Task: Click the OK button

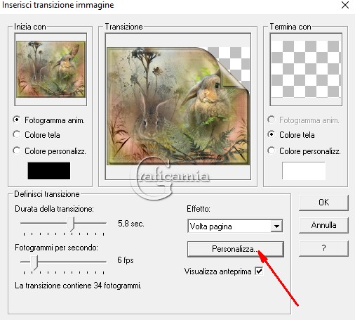Action: pos(323,203)
